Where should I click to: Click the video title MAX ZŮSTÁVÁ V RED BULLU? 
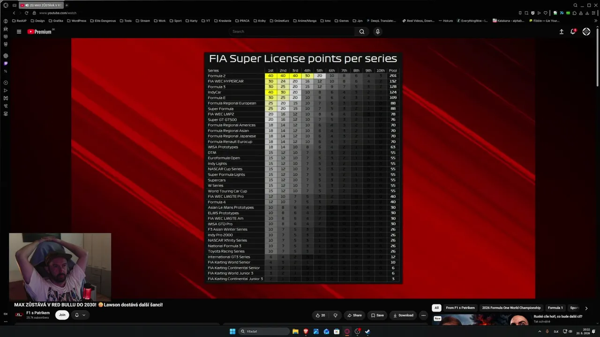(89, 305)
